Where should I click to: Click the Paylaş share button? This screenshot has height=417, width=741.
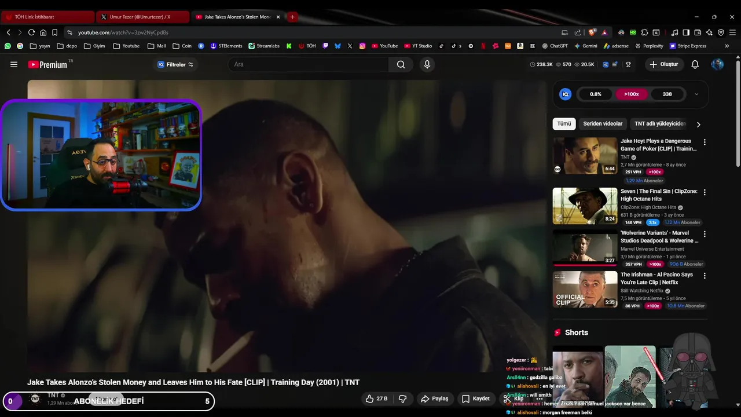(435, 398)
